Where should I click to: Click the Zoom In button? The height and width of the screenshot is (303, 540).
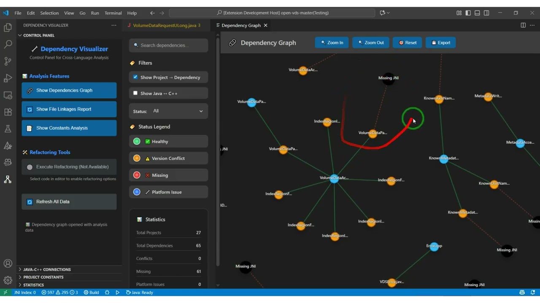pyautogui.click(x=332, y=43)
